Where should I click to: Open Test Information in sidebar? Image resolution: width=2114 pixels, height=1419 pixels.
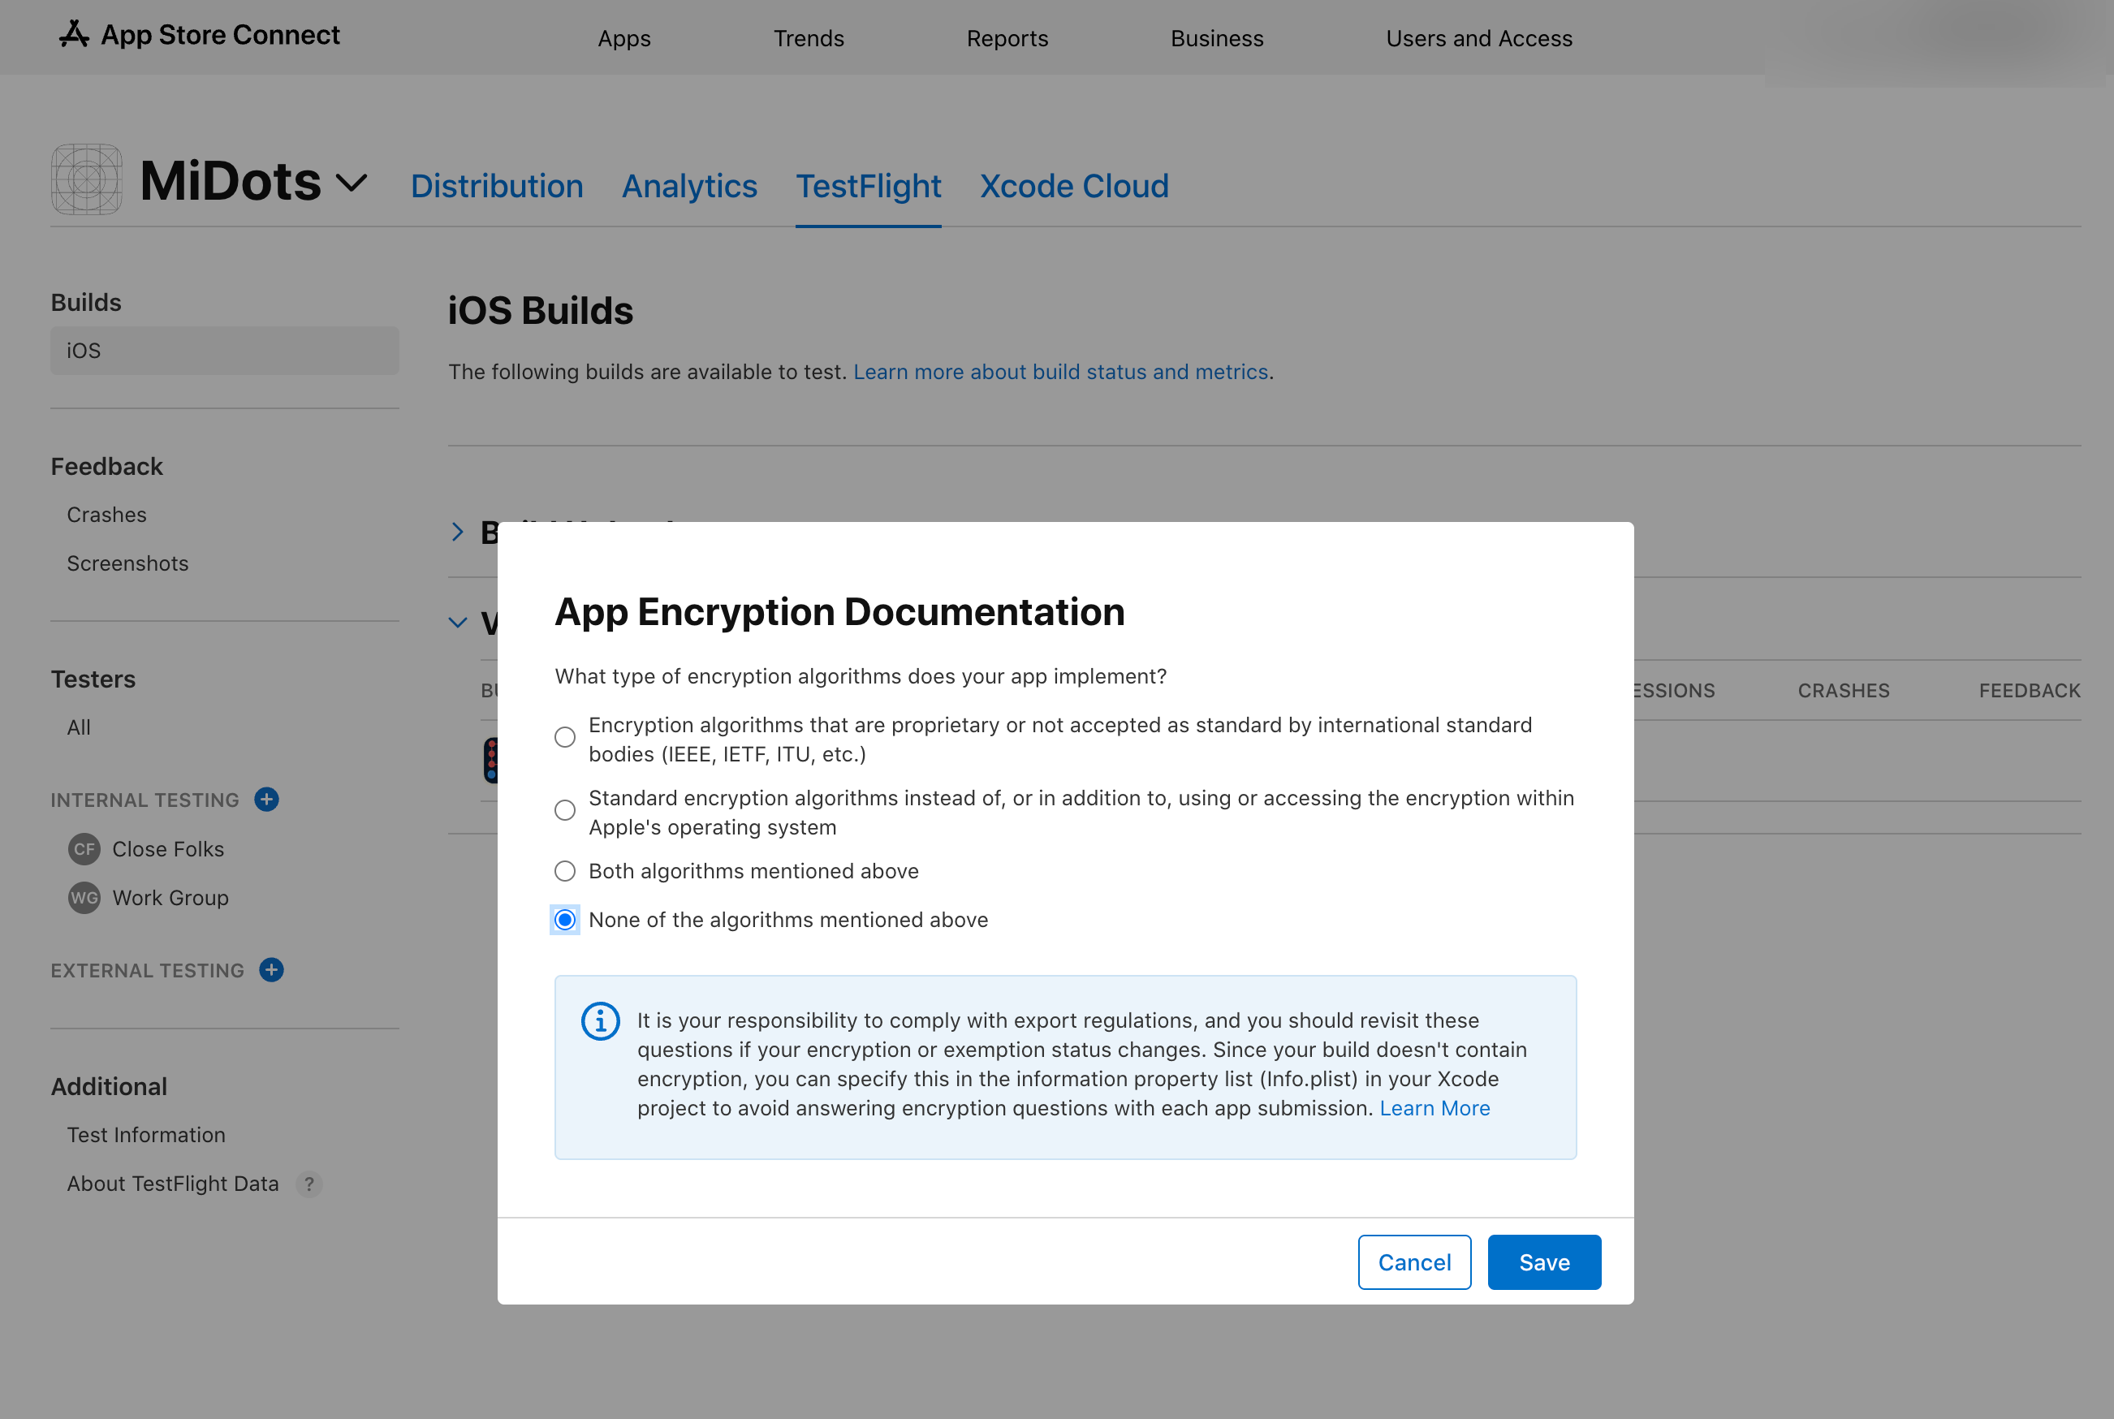[147, 1135]
